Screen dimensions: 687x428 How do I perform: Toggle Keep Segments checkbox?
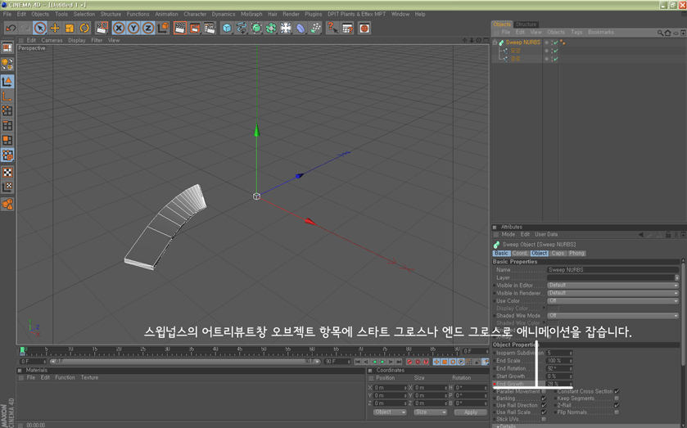click(617, 399)
